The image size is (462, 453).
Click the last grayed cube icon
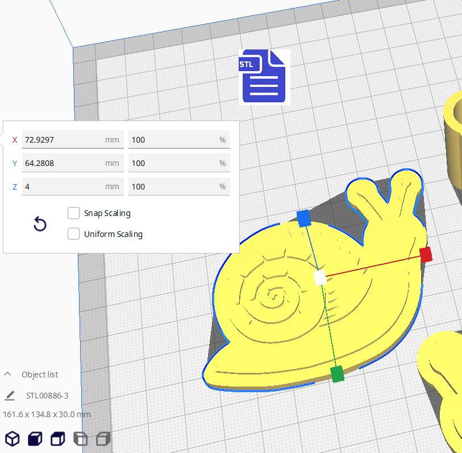(x=103, y=438)
